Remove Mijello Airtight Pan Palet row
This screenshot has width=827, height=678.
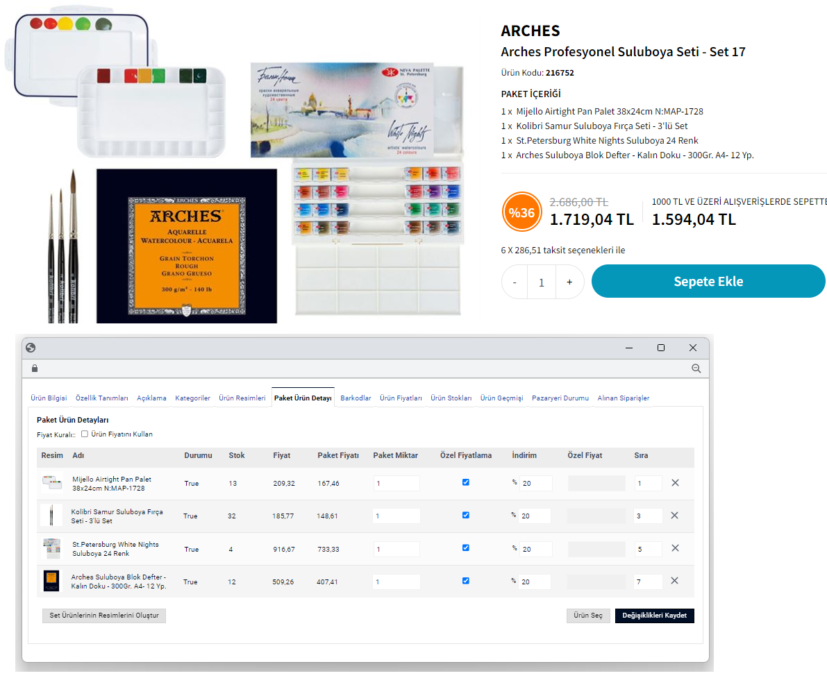(x=675, y=483)
